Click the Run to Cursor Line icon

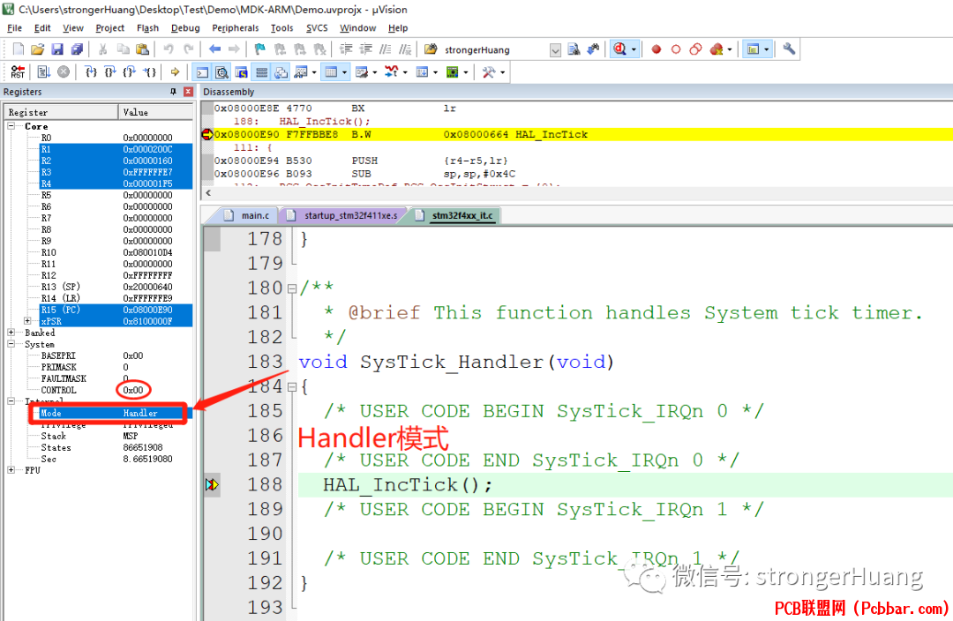149,72
